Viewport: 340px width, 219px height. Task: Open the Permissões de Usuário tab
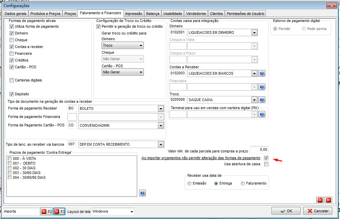(x=245, y=14)
